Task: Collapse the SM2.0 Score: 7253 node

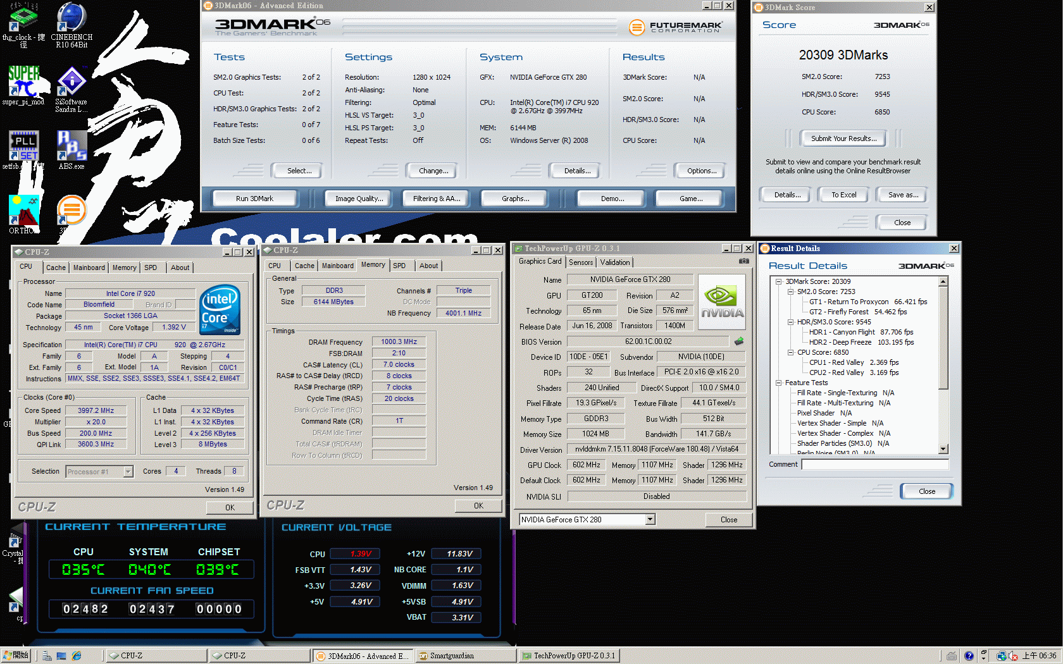Action: (x=790, y=292)
